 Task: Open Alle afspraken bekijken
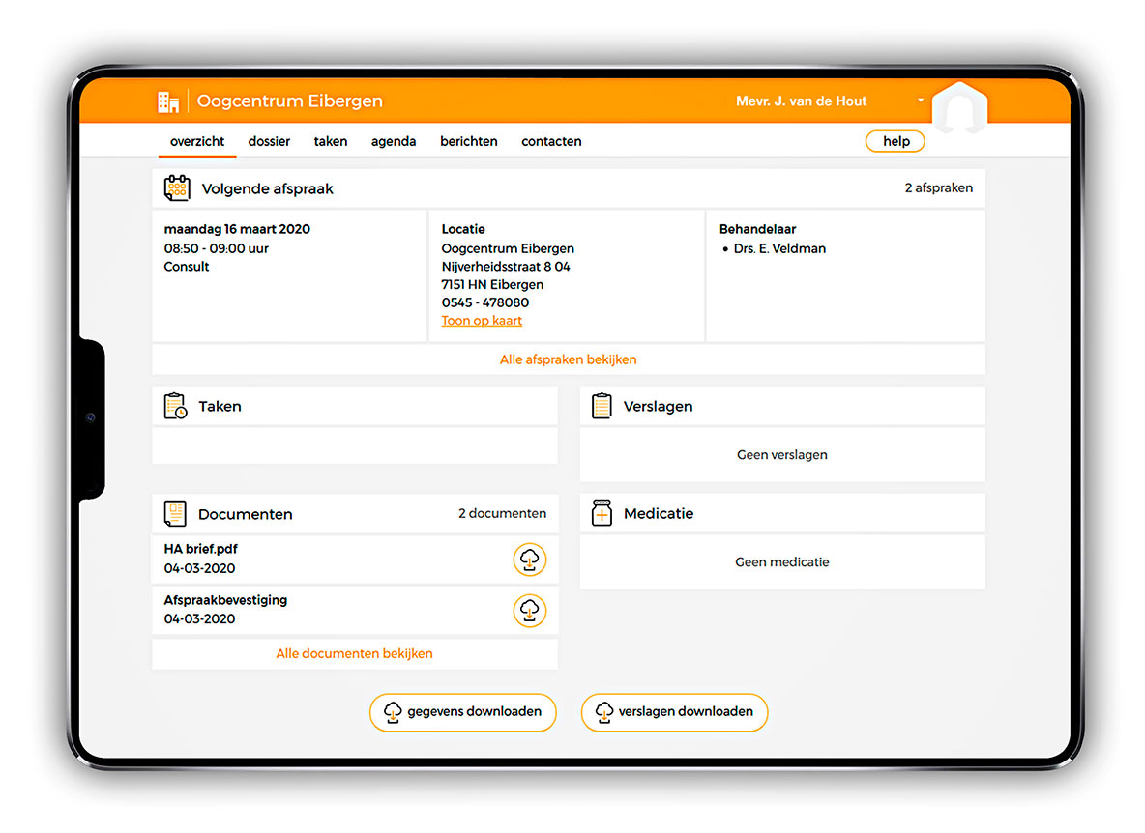pyautogui.click(x=568, y=359)
